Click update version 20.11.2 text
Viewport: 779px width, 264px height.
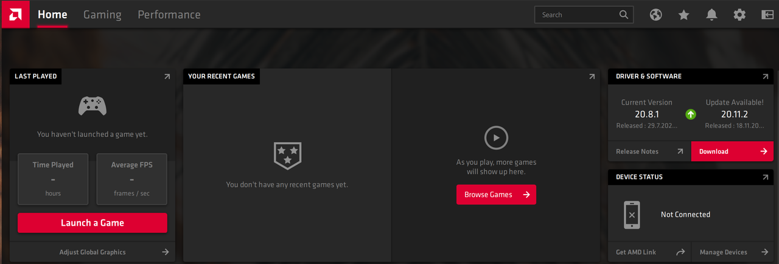coord(734,114)
